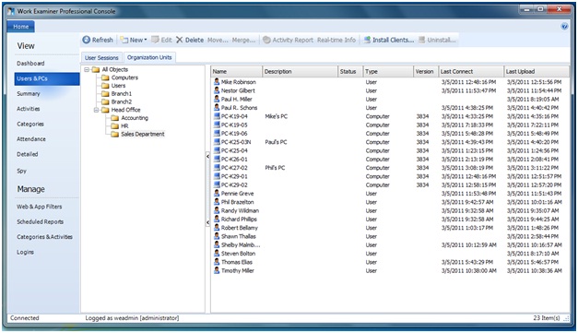The width and height of the screenshot is (578, 333).
Task: Select the Randy Wildman row
Action: pos(390,210)
